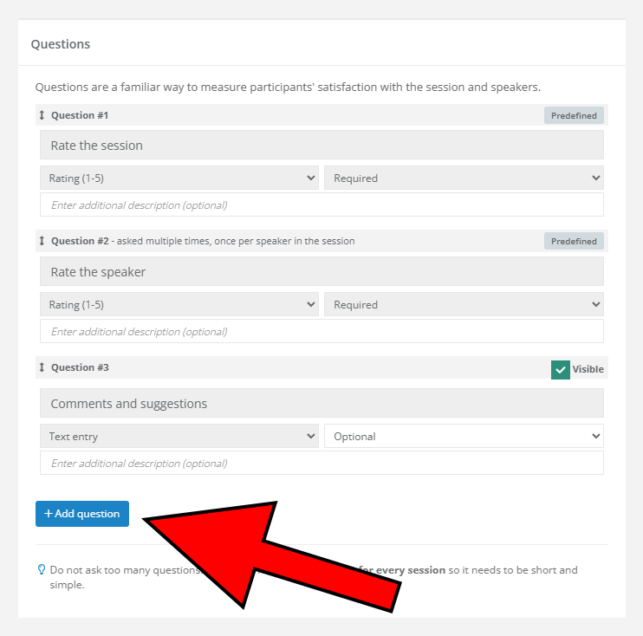This screenshot has height=636, width=643.
Task: Click the 'Comments and suggestions' title field
Action: (321, 404)
